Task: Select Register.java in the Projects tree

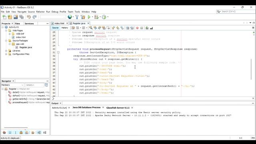Action: tap(26, 47)
